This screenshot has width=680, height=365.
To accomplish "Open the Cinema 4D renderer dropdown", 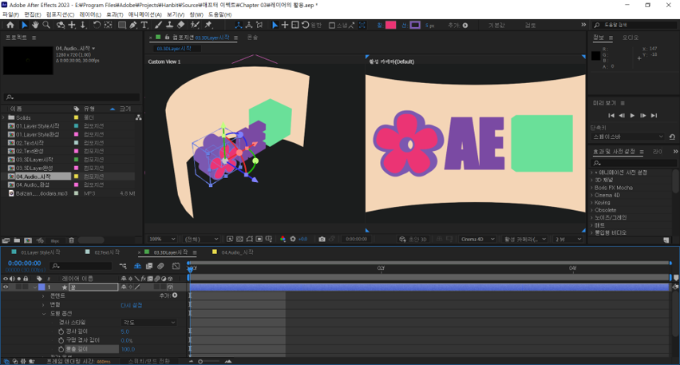I will pos(477,239).
